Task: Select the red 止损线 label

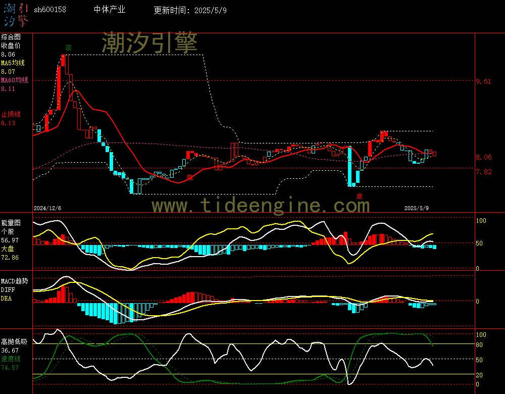Action: point(11,114)
